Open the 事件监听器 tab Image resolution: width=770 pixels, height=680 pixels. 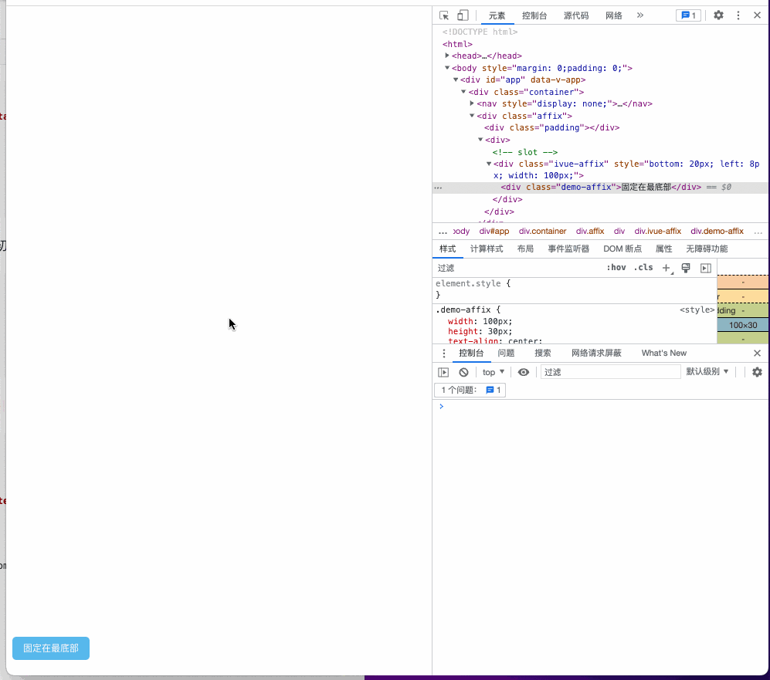click(x=568, y=249)
